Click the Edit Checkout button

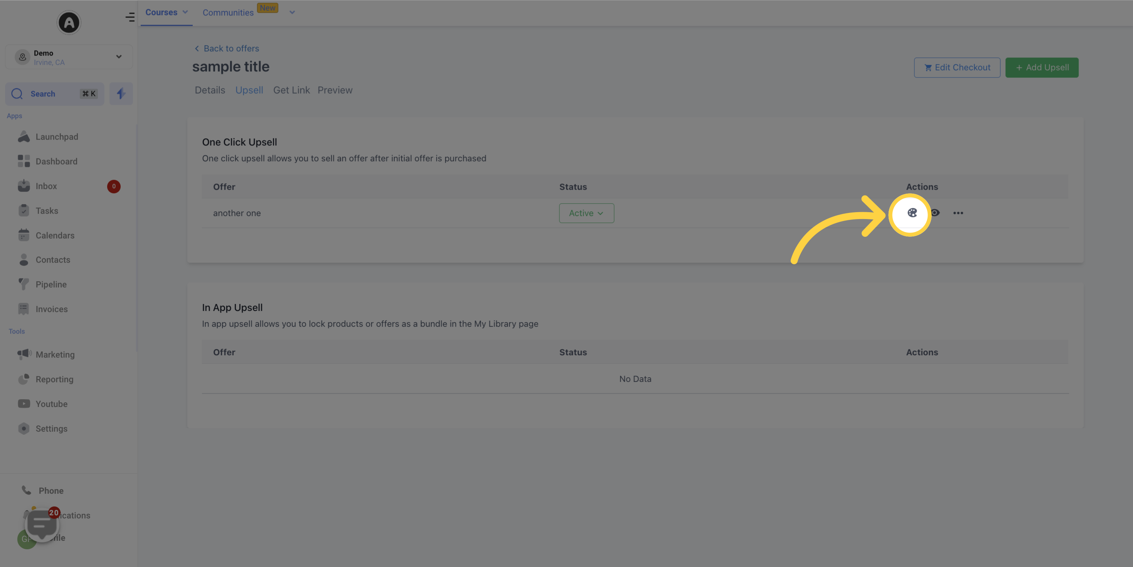[957, 67]
